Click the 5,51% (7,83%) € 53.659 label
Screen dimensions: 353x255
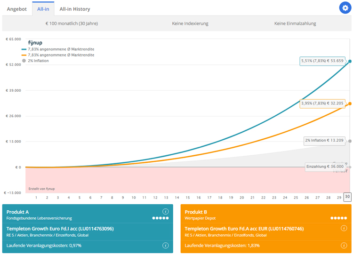[x=322, y=61]
